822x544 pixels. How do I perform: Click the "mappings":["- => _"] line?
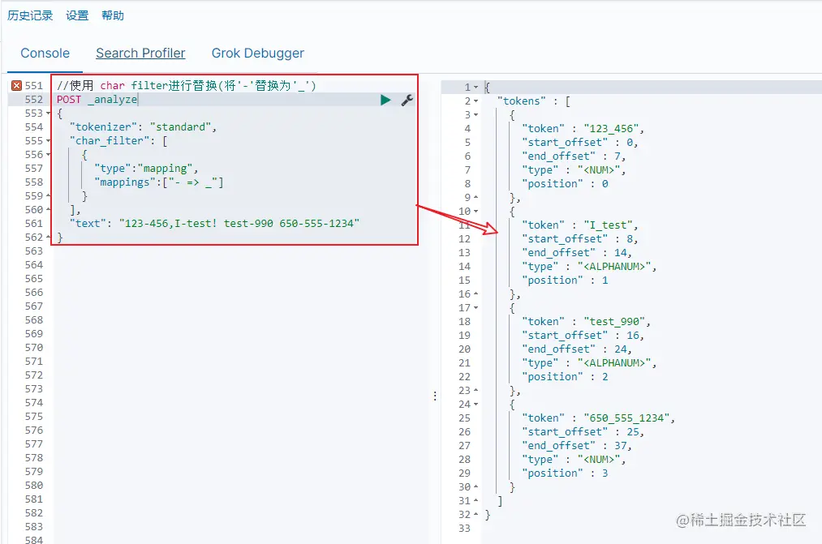tap(159, 182)
